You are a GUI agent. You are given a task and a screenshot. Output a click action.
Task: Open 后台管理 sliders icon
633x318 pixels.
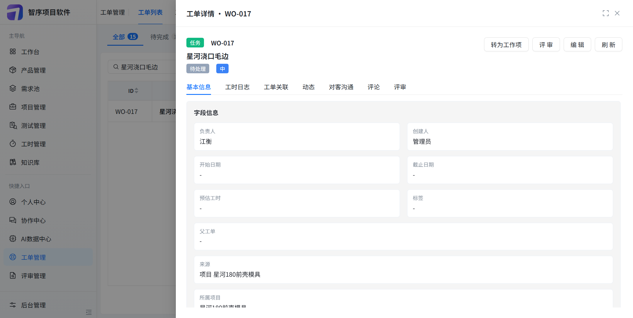pos(13,305)
